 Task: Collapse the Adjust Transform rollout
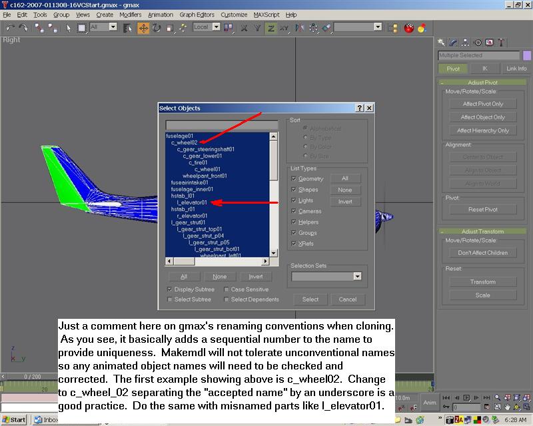coord(482,232)
